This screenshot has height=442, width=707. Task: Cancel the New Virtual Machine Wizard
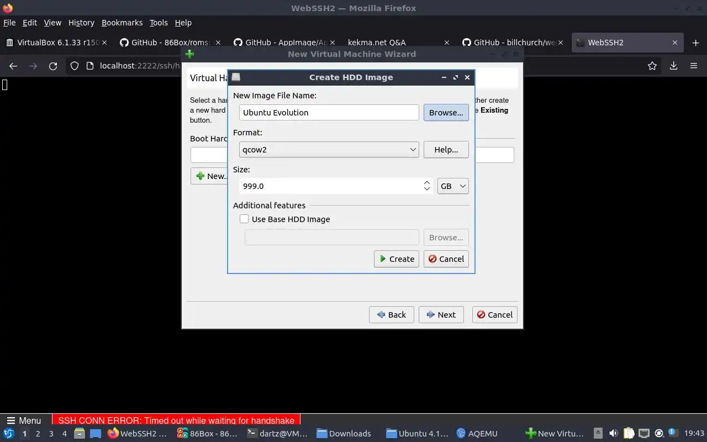tap(494, 314)
